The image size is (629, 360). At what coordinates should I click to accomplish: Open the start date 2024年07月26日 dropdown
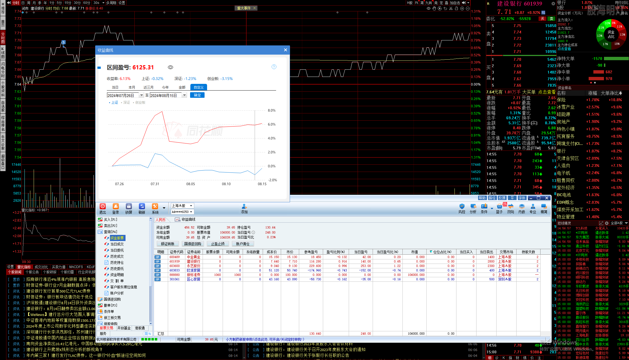(x=141, y=95)
